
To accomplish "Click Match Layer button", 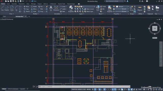I will pyautogui.click(x=89, y=11).
